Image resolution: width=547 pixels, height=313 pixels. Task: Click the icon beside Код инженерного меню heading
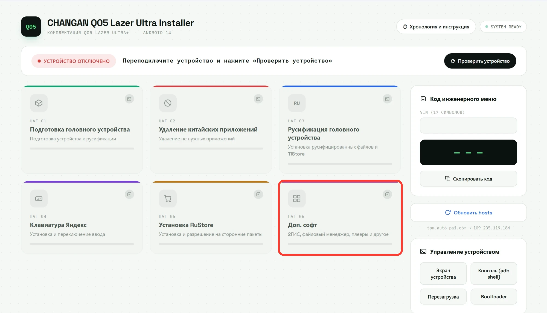(x=423, y=99)
